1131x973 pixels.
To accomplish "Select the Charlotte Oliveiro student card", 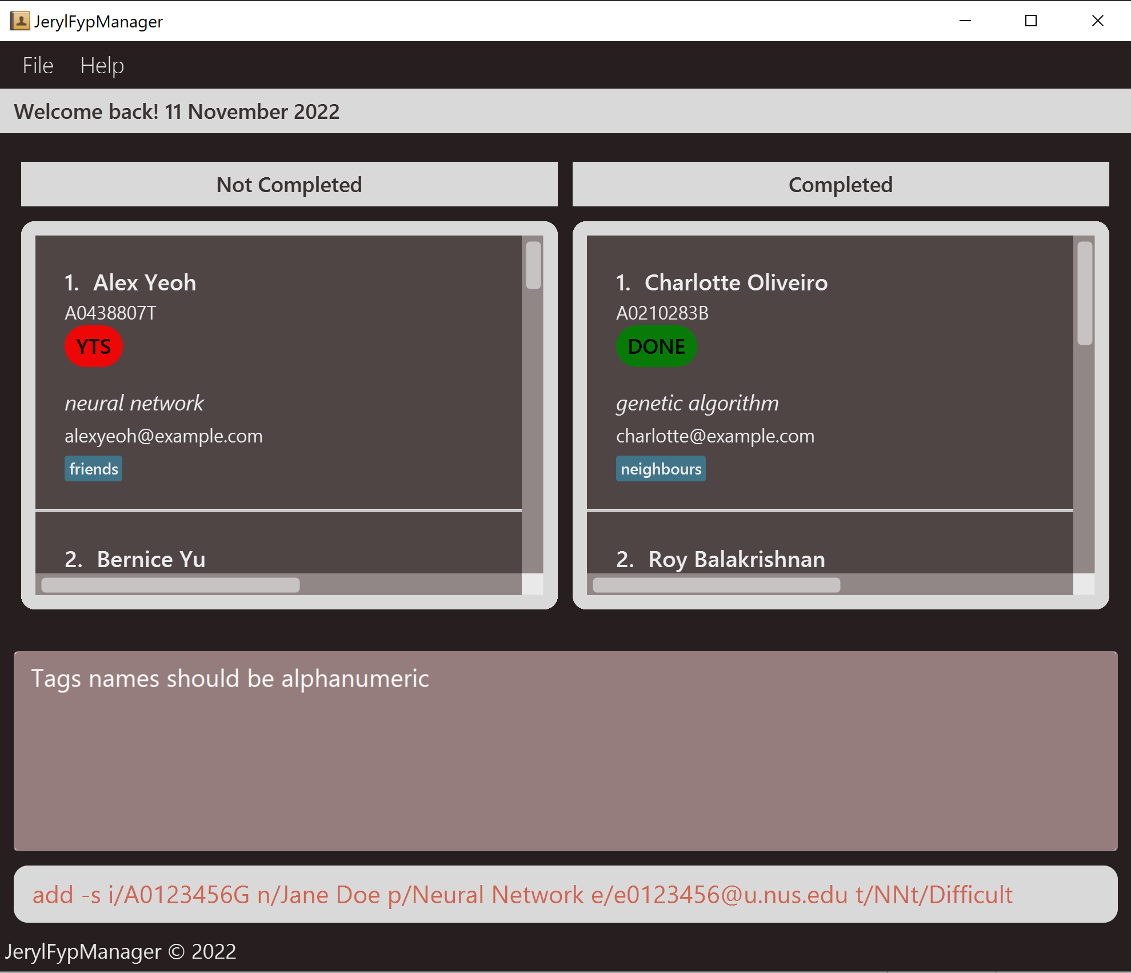I will tap(829, 372).
